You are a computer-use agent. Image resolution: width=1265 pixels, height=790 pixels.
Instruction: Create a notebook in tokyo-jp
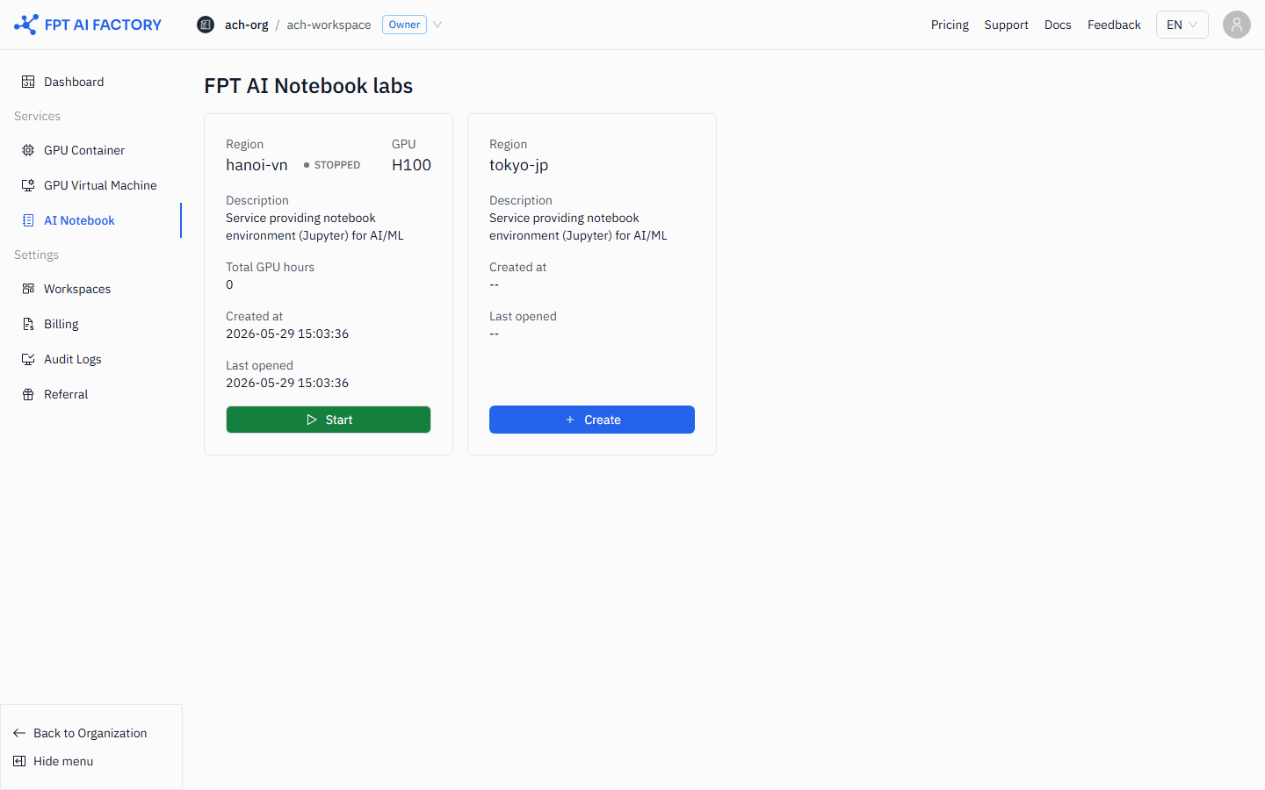592,420
